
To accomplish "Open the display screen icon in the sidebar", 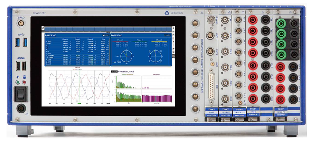I will [173, 52].
